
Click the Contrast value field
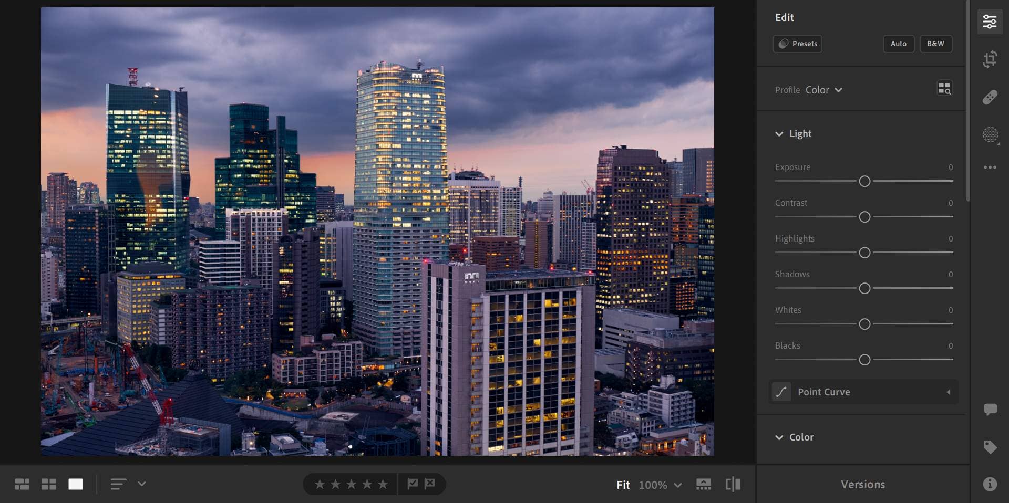tap(950, 203)
